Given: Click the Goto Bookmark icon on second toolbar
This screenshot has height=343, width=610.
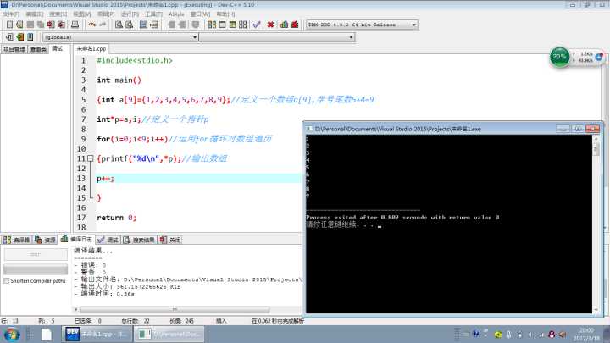Looking at the screenshot, I should pos(30,37).
